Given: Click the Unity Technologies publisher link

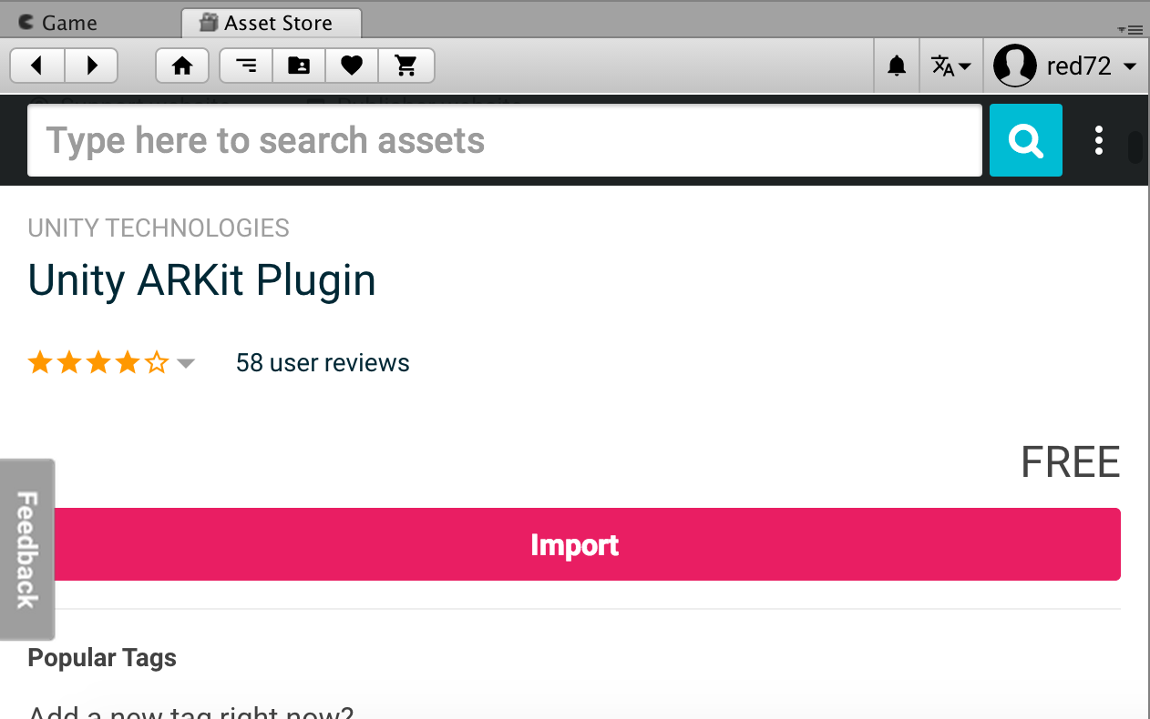Looking at the screenshot, I should [x=159, y=228].
